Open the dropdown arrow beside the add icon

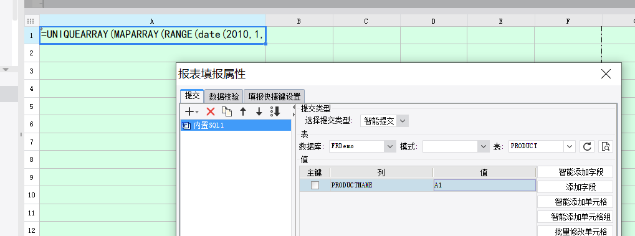[197, 112]
